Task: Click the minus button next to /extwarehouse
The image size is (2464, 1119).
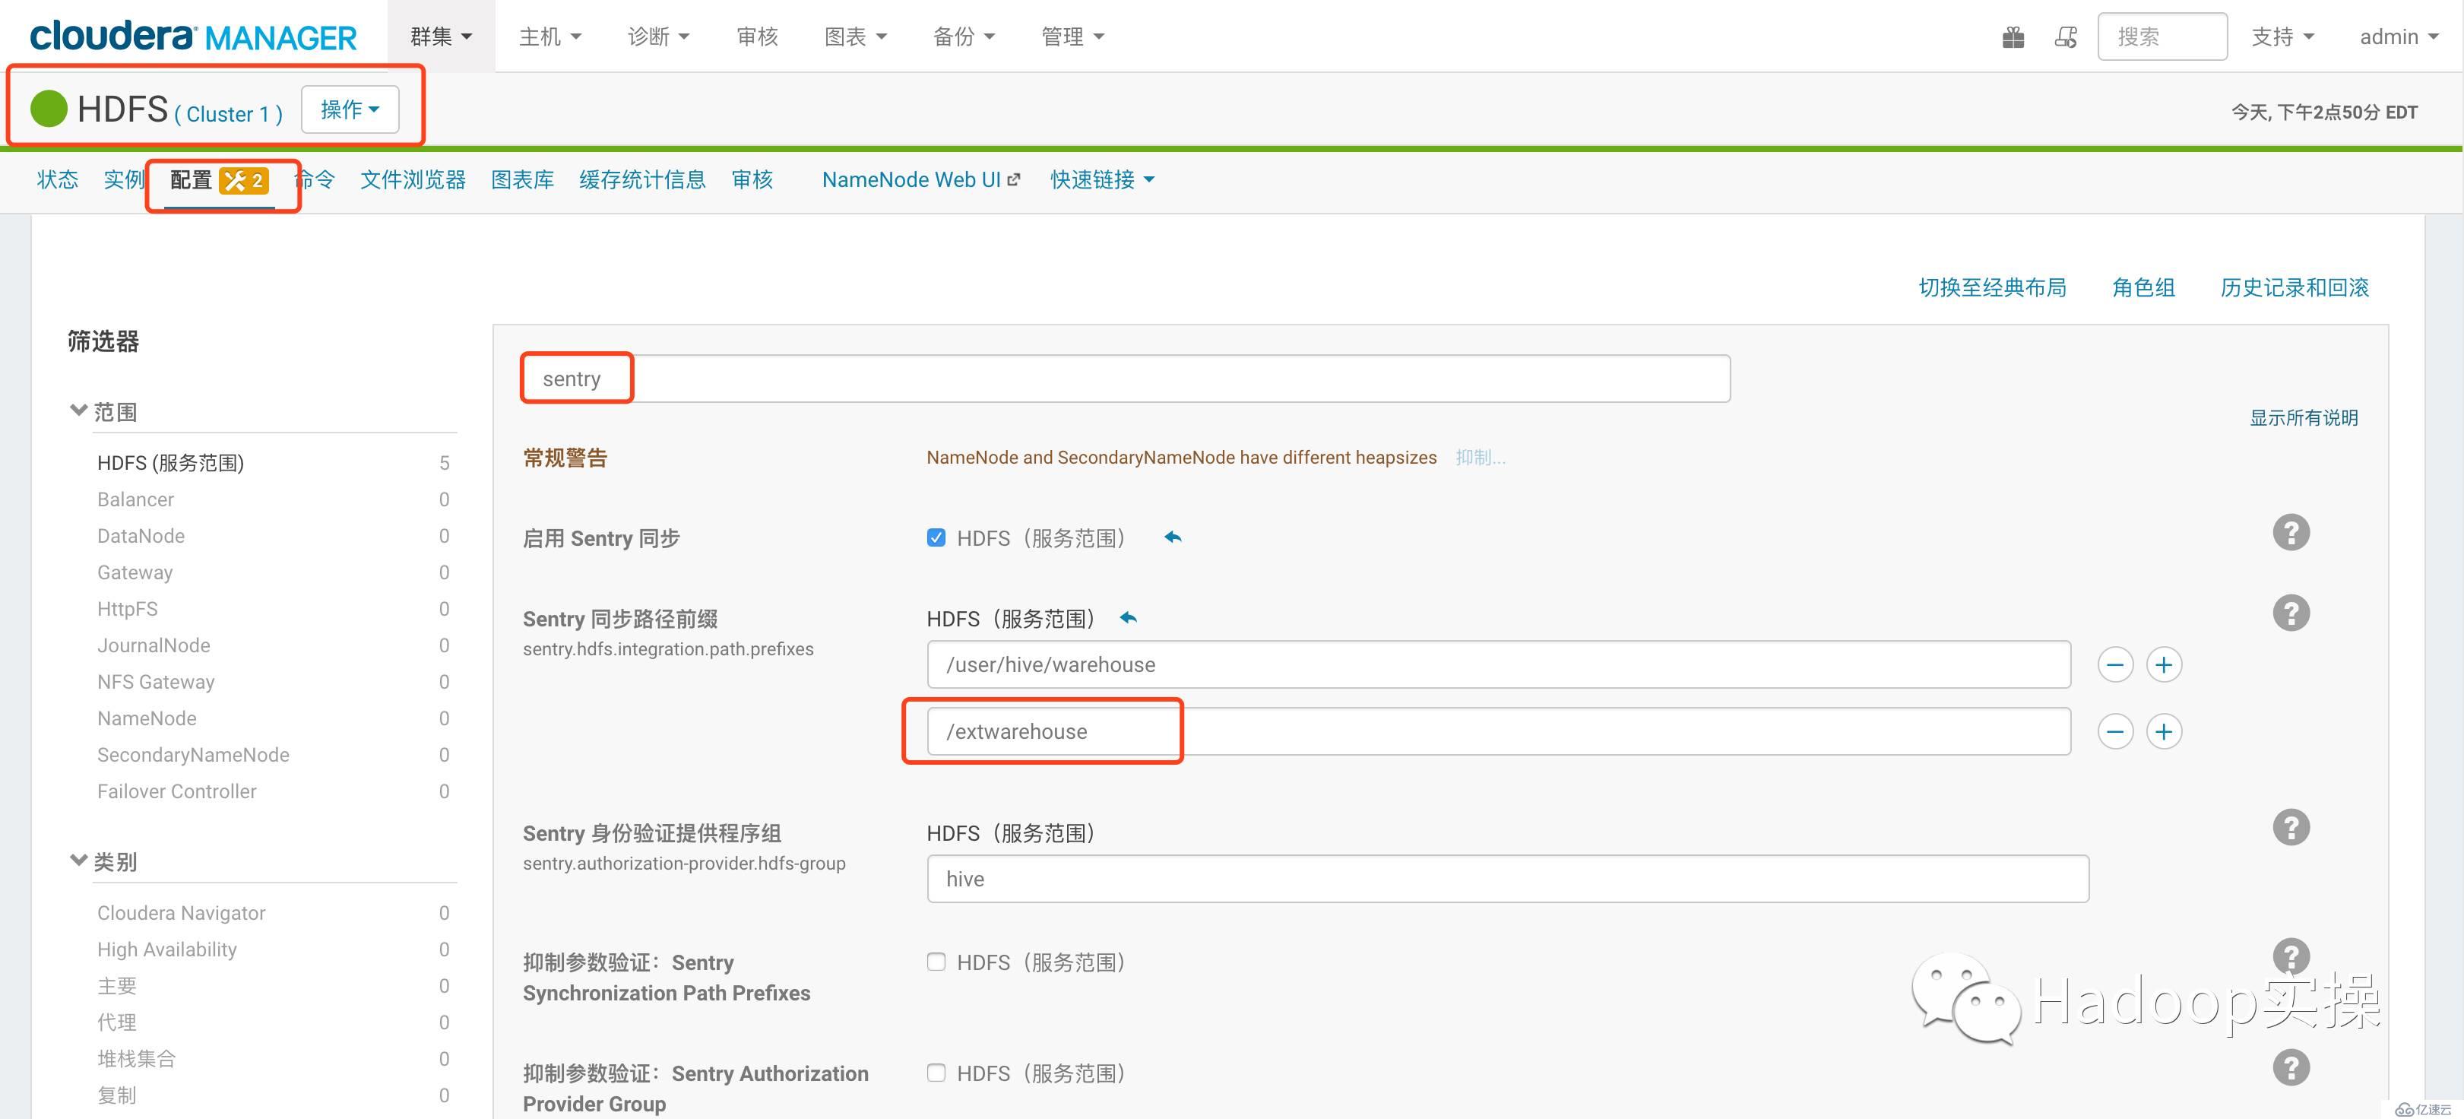Action: (x=2115, y=731)
